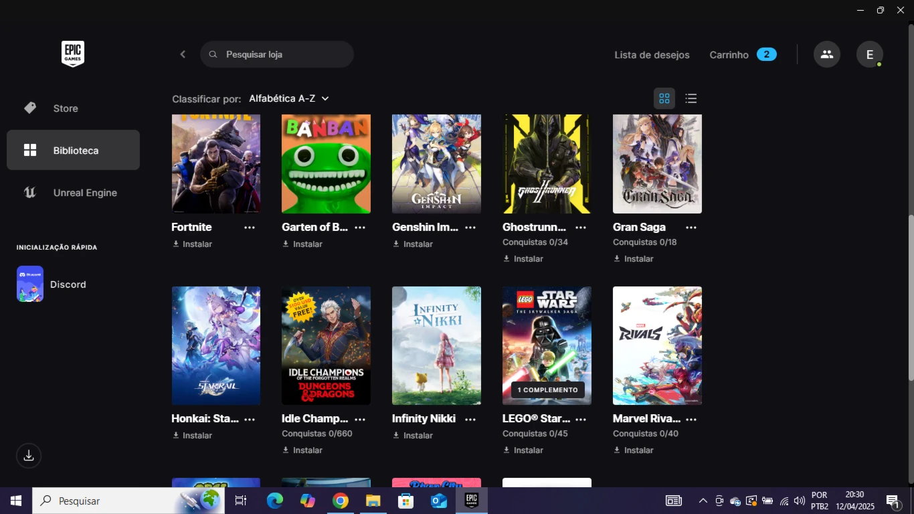Click the Windows taskbar search box
Screen dimensions: 914x514
point(128,501)
